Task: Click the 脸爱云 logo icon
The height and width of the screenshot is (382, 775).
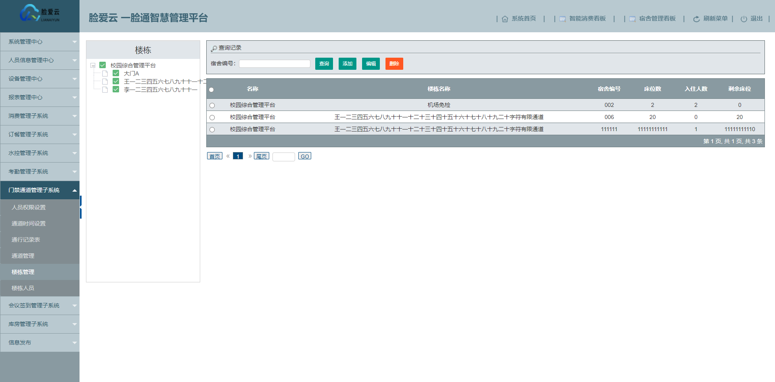Action: pos(40,13)
